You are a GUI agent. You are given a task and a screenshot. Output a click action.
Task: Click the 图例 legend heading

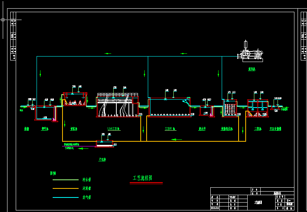(x=53, y=173)
